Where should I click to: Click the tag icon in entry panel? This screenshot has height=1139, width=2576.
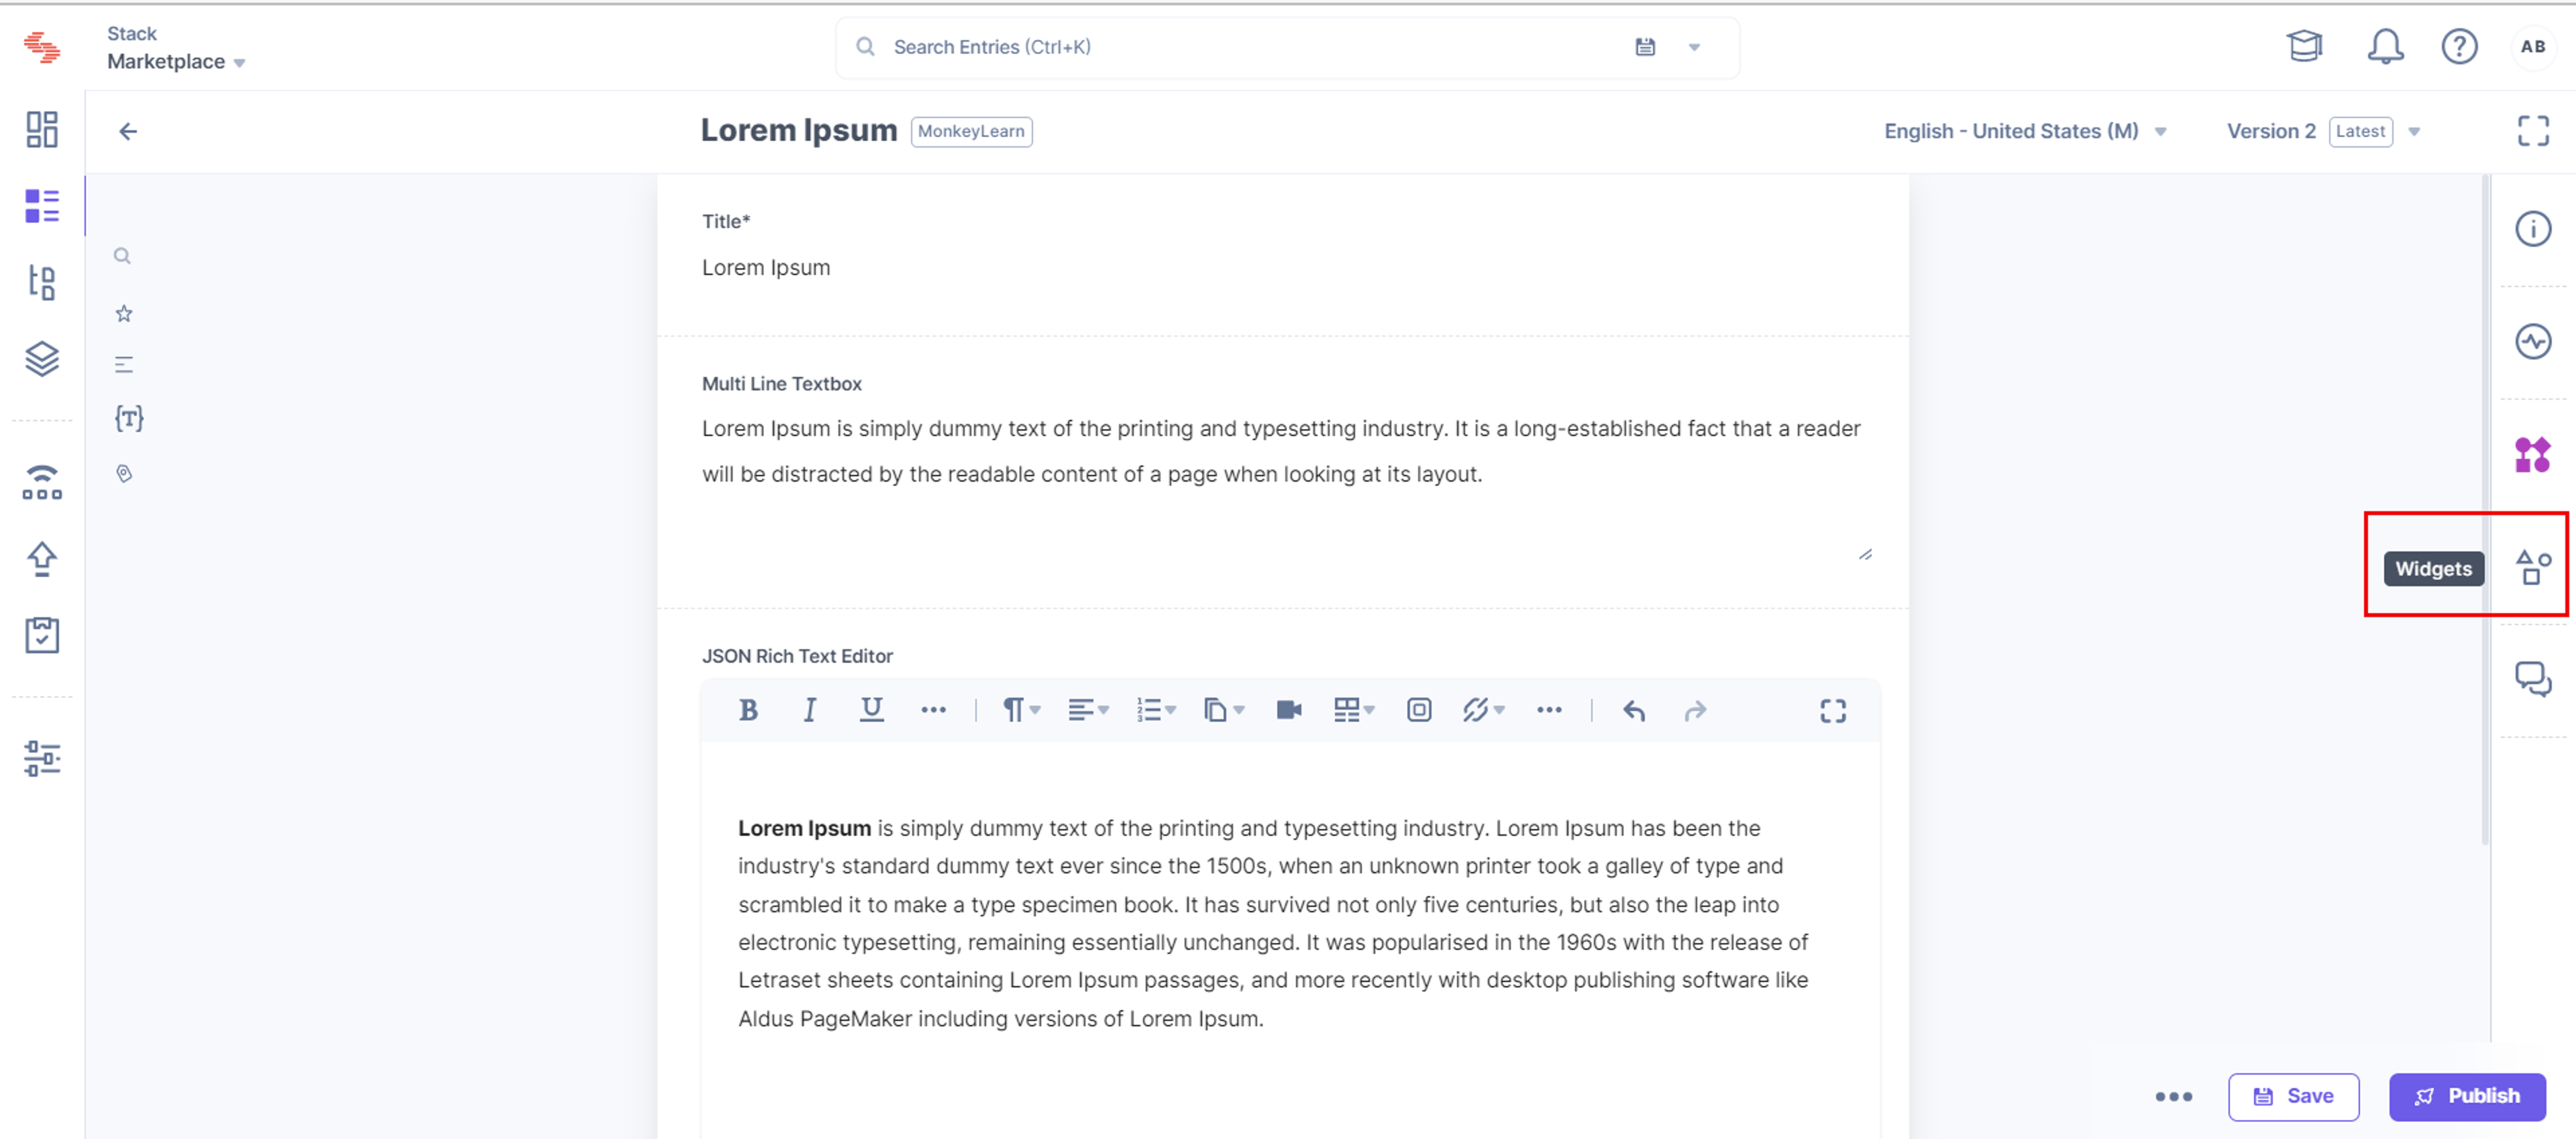pyautogui.click(x=124, y=473)
